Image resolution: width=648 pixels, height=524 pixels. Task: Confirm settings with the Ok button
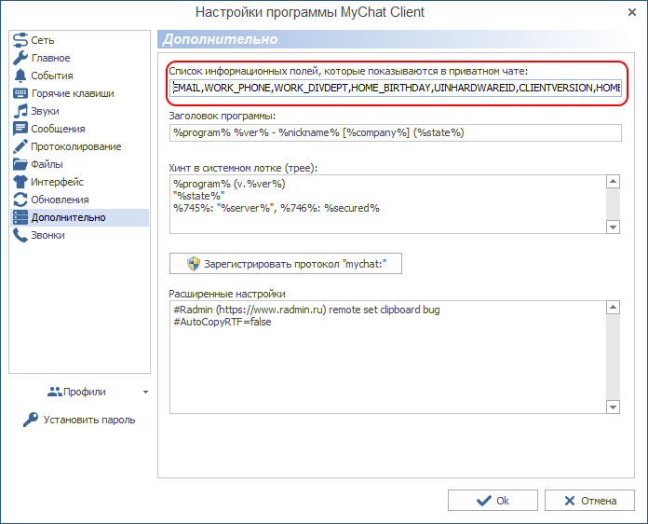(493, 501)
